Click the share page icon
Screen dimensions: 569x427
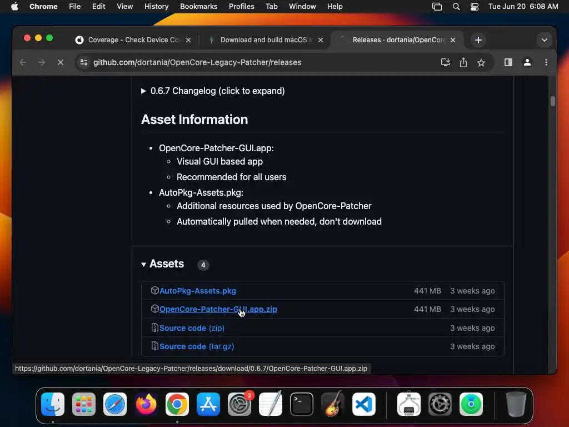tap(463, 62)
